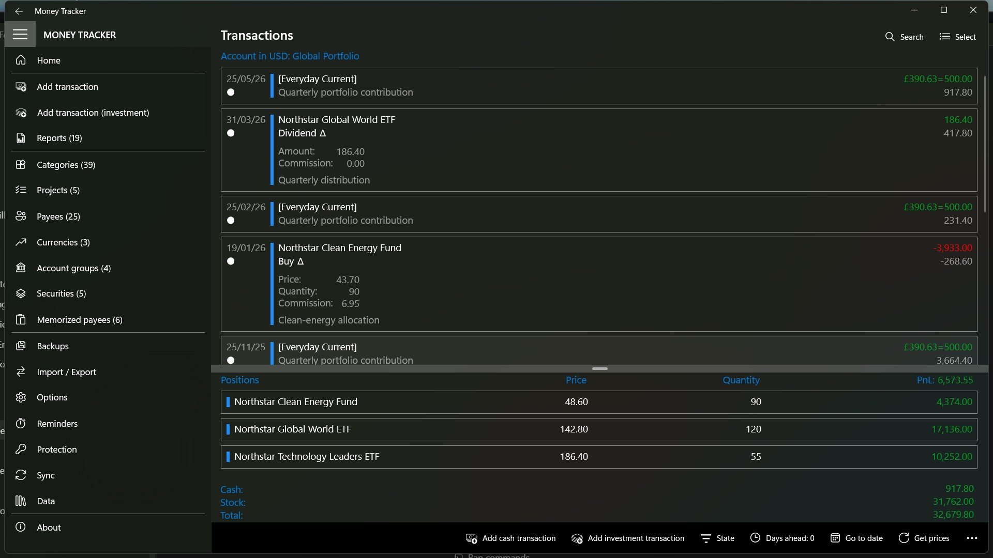The height and width of the screenshot is (558, 993).
Task: Select Northstar Technology Leaders ETF position row
Action: pos(599,457)
